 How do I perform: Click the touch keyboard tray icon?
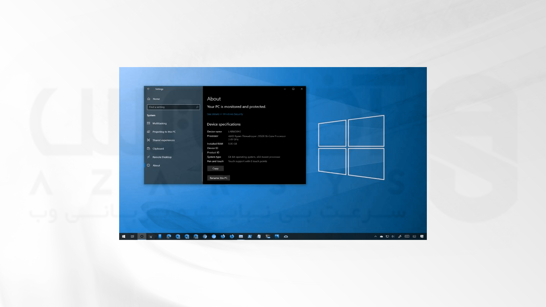click(x=407, y=237)
